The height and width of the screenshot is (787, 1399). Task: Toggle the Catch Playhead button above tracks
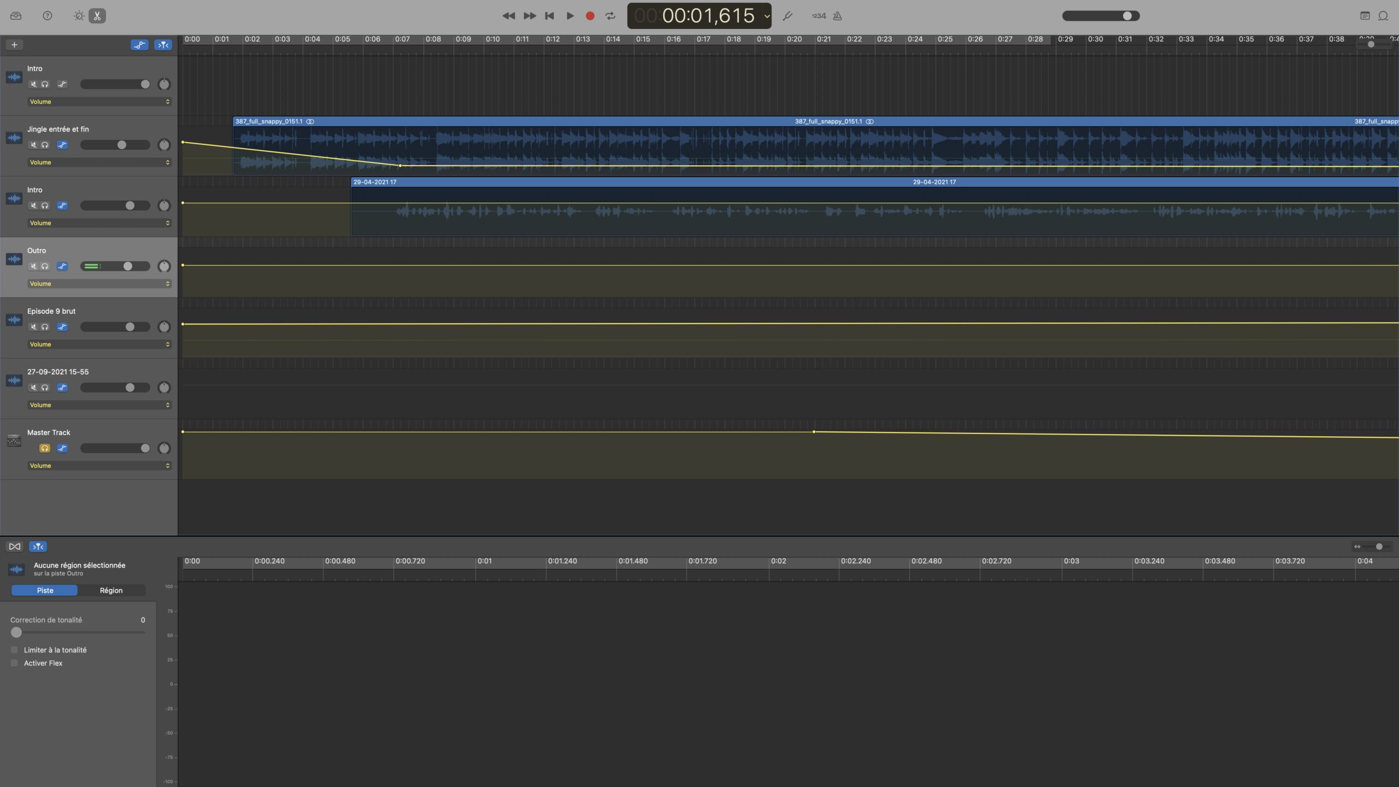[x=163, y=45]
